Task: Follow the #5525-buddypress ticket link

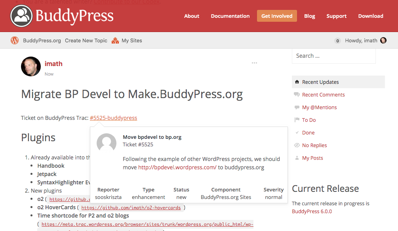Action: 114,118
